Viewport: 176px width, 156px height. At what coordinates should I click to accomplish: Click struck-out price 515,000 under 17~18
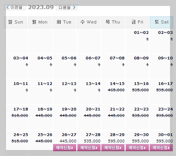click(20, 116)
